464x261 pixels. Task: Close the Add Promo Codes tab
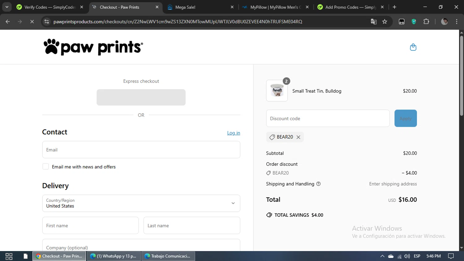(382, 7)
